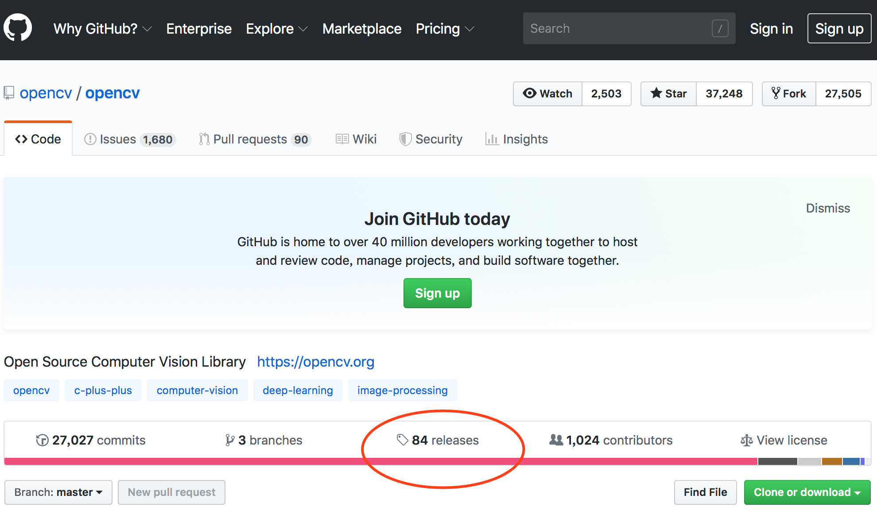This screenshot has height=511, width=877.
Task: Click the branches fork icon
Action: point(229,440)
